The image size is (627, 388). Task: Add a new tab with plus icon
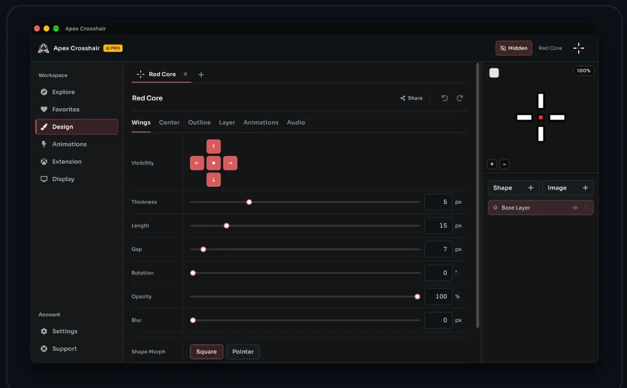[x=201, y=75]
